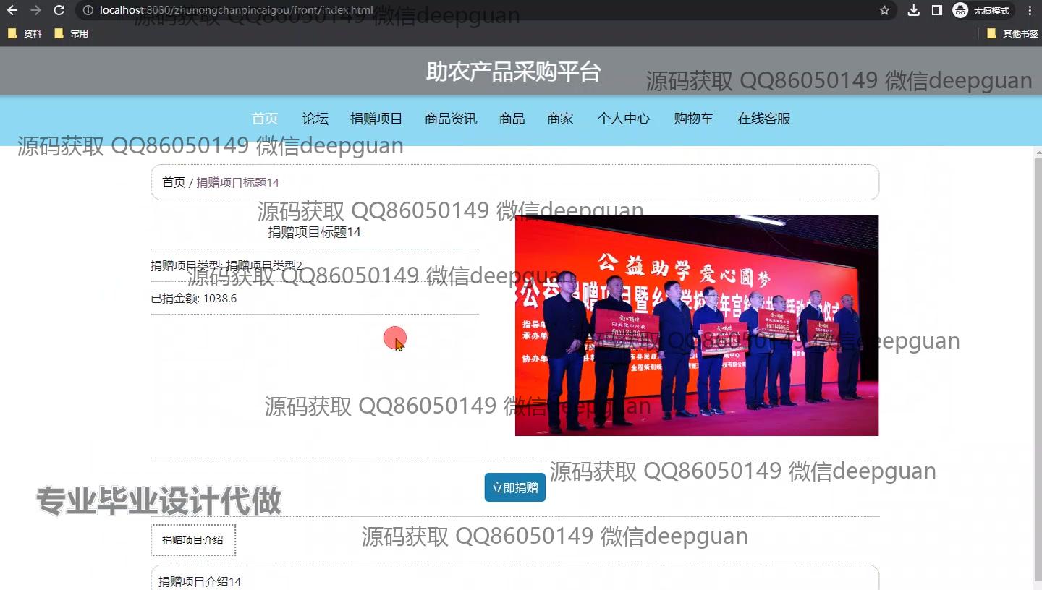
Task: Select the 捐赠项目介绍 tab
Action: coord(192,540)
